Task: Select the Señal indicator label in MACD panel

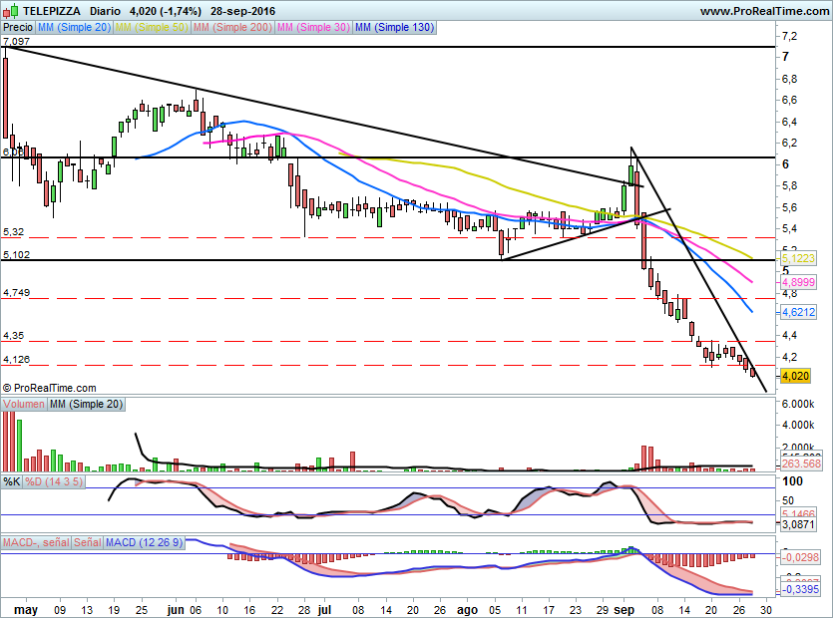Action: [x=87, y=542]
